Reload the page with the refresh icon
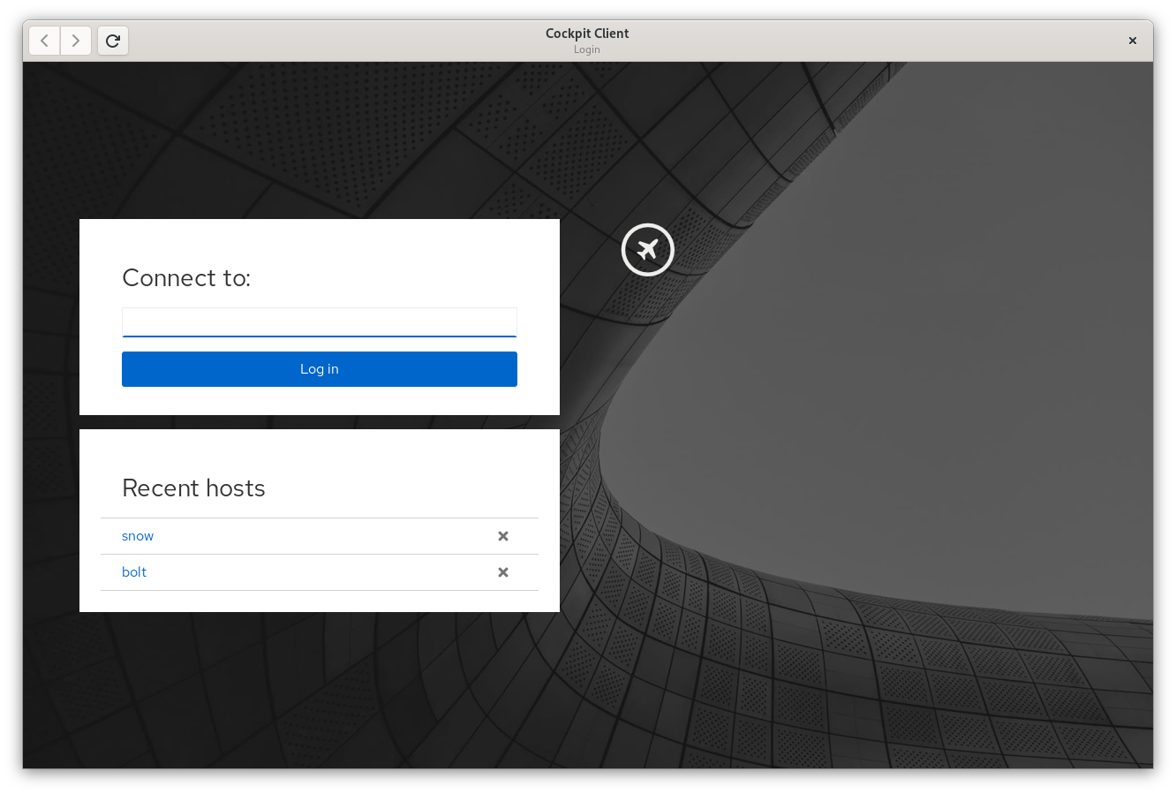 pyautogui.click(x=113, y=41)
